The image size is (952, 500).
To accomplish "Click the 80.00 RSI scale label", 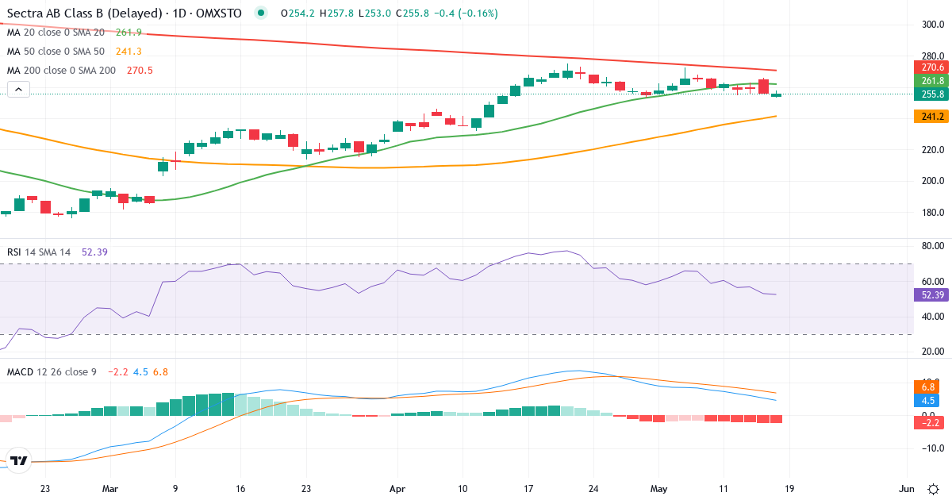I will coord(931,246).
